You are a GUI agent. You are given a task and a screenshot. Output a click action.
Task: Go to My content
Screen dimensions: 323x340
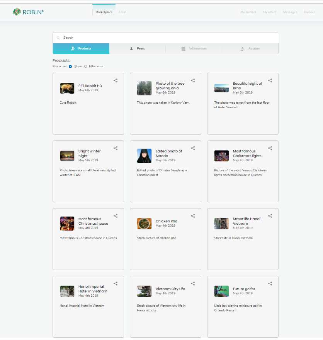[248, 12]
